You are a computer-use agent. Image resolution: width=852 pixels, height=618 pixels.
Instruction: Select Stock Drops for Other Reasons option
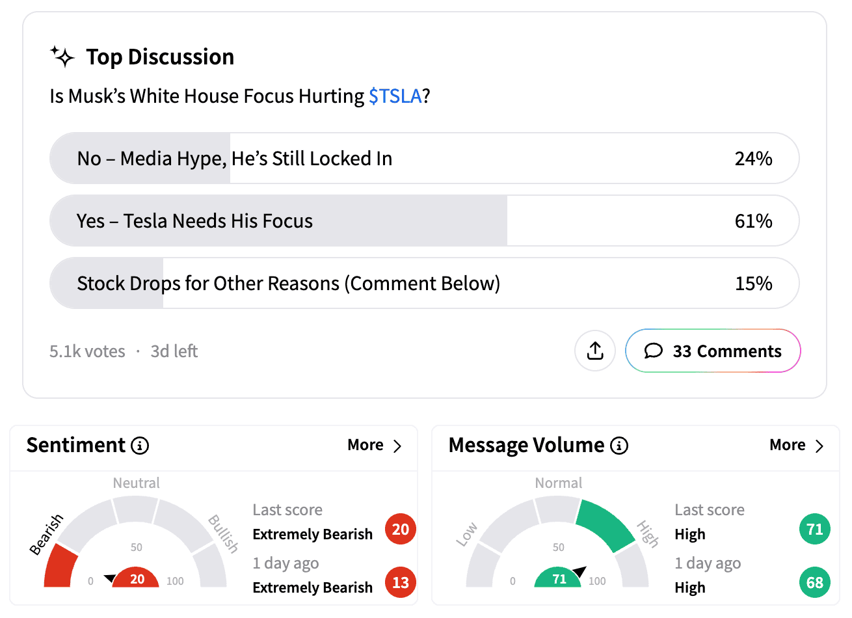coord(424,283)
